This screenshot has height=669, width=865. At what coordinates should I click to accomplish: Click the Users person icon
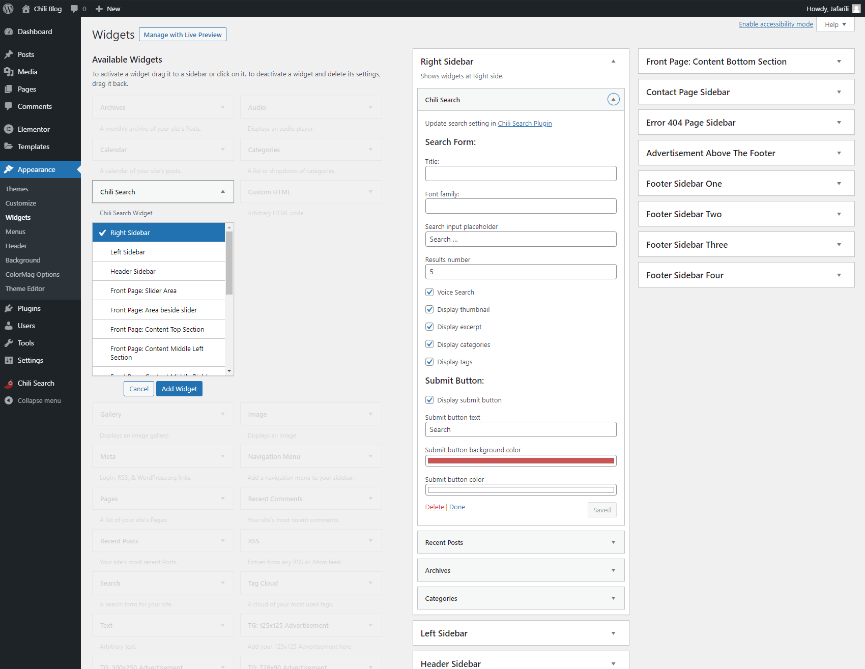(9, 326)
